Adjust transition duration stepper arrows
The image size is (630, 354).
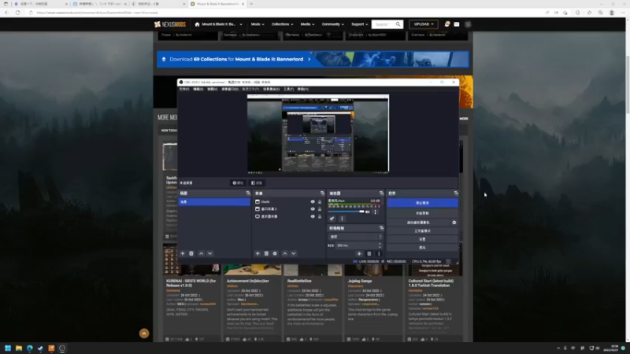click(x=380, y=245)
